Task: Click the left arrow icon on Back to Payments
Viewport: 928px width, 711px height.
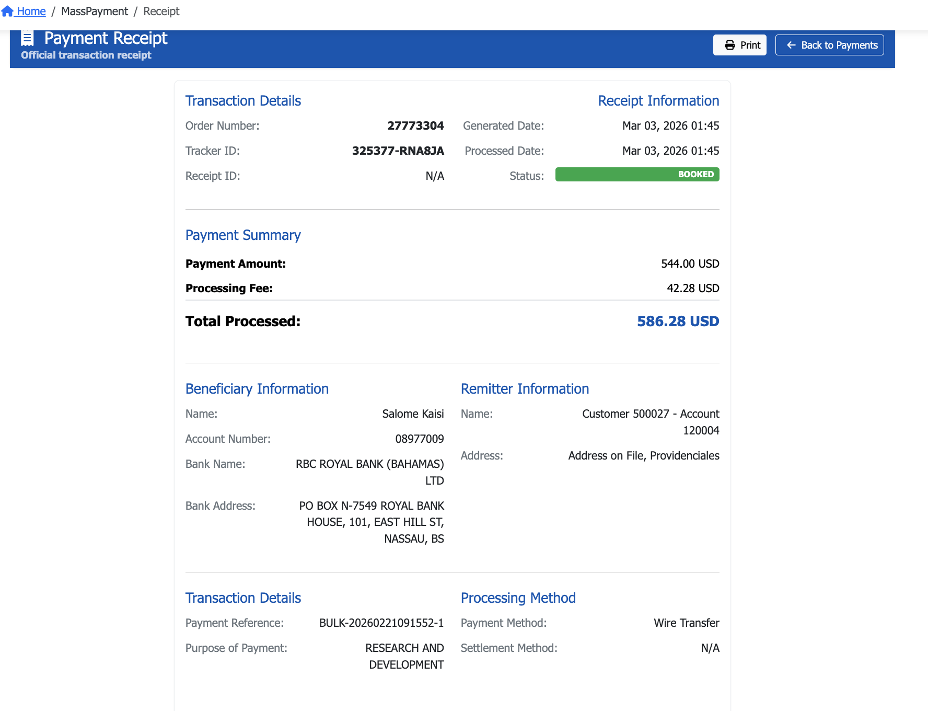Action: pyautogui.click(x=791, y=45)
